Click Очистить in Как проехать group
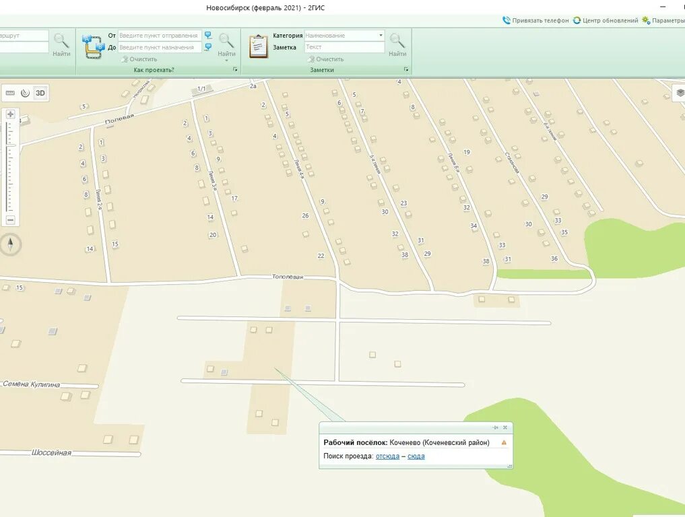This screenshot has height=517, width=685. click(x=139, y=59)
